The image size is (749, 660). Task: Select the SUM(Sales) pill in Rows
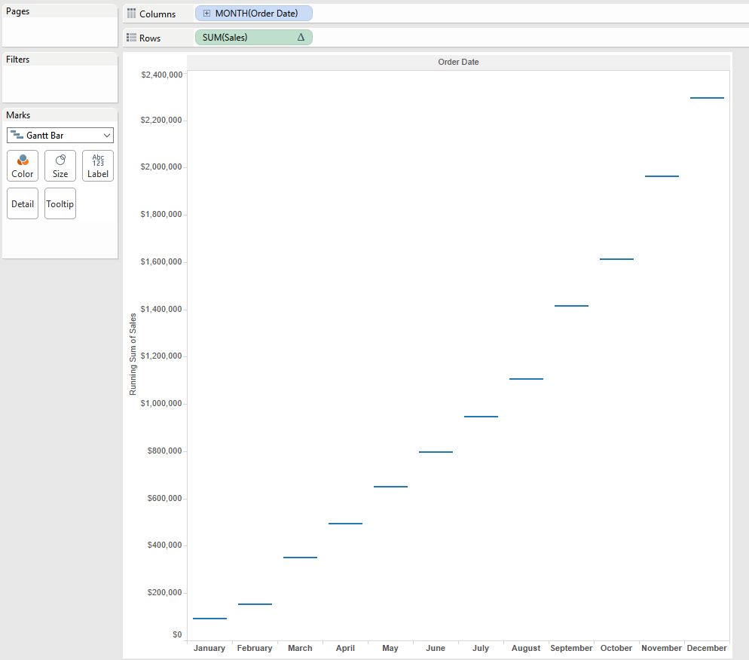pyautogui.click(x=254, y=37)
